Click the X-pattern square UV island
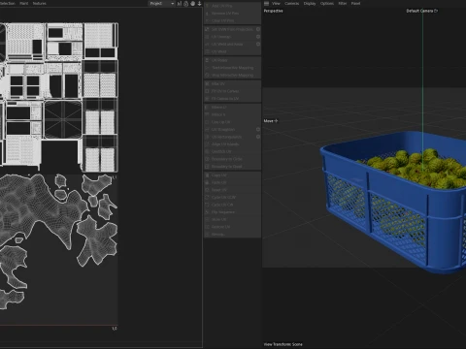The width and height of the screenshot is (466, 349). [x=63, y=119]
